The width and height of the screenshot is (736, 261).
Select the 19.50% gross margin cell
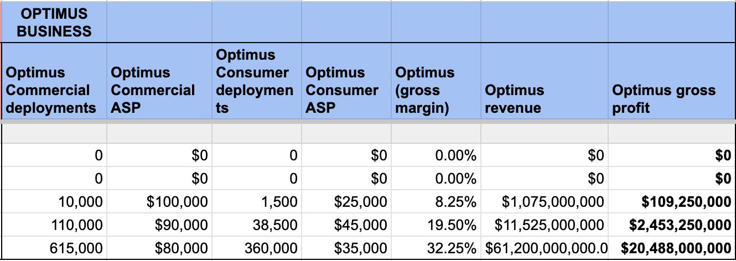(x=436, y=226)
